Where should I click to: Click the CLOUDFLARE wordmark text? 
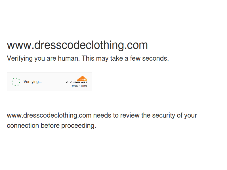click(x=77, y=82)
